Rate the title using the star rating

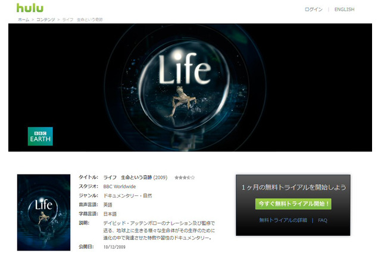tap(185, 178)
